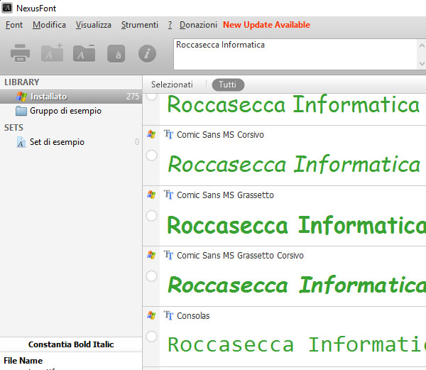Click the Comic Sans MS Grassetto font name
426x370 pixels.
(225, 195)
